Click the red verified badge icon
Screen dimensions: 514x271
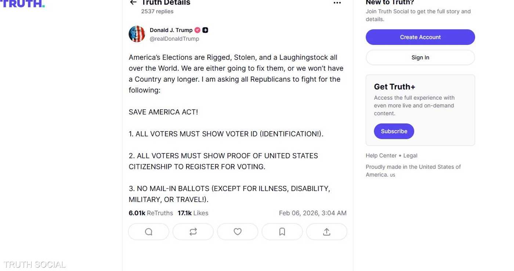click(198, 30)
